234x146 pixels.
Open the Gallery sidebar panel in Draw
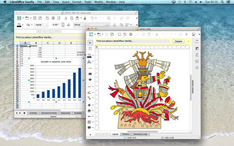pyautogui.click(x=197, y=61)
